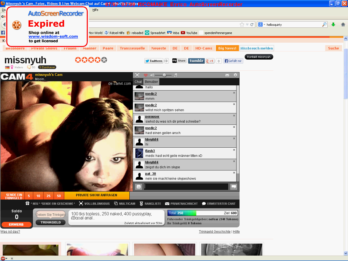Mute the cam audio speaker icon

pos(152,75)
